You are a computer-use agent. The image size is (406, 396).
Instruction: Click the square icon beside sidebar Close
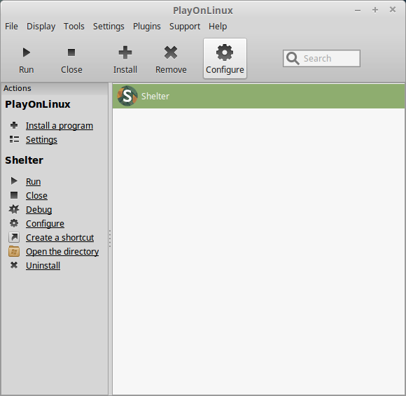pos(14,195)
